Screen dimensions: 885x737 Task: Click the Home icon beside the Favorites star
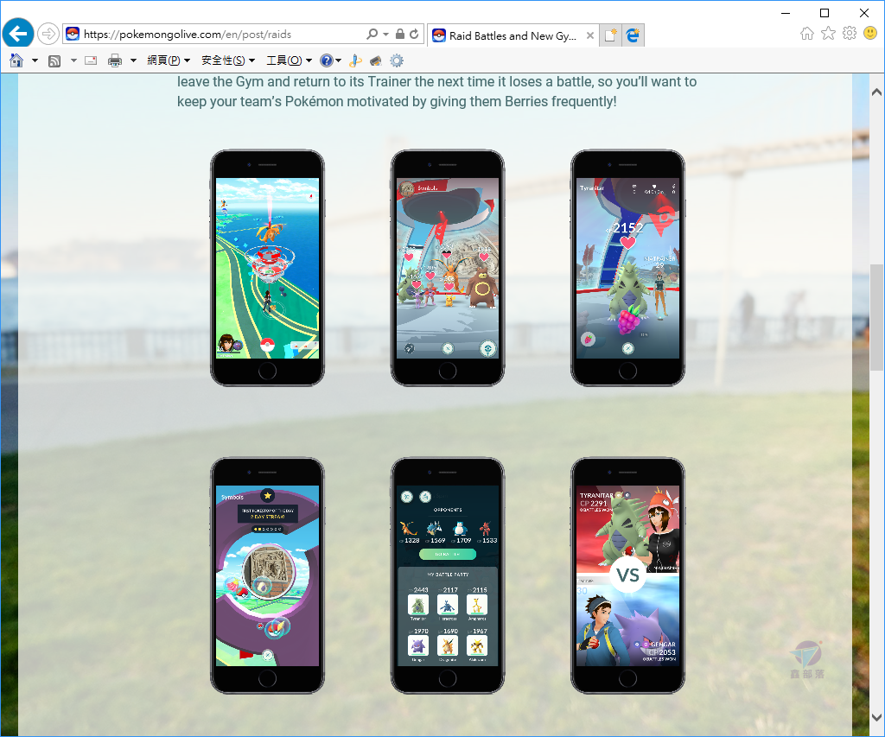[x=807, y=34]
